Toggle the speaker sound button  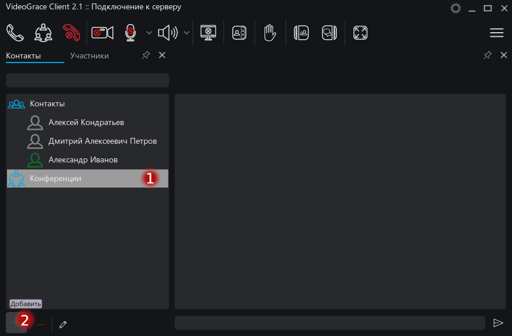(x=168, y=33)
